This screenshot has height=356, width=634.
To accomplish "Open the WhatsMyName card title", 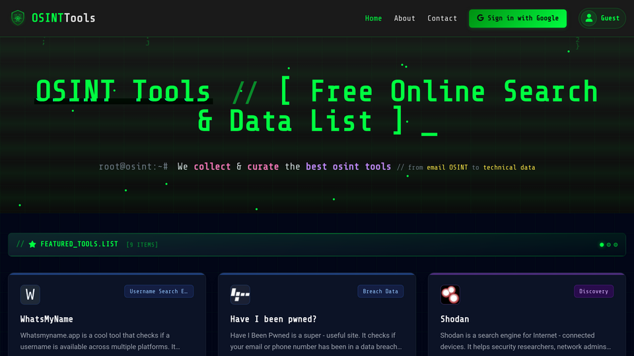I will pyautogui.click(x=46, y=319).
